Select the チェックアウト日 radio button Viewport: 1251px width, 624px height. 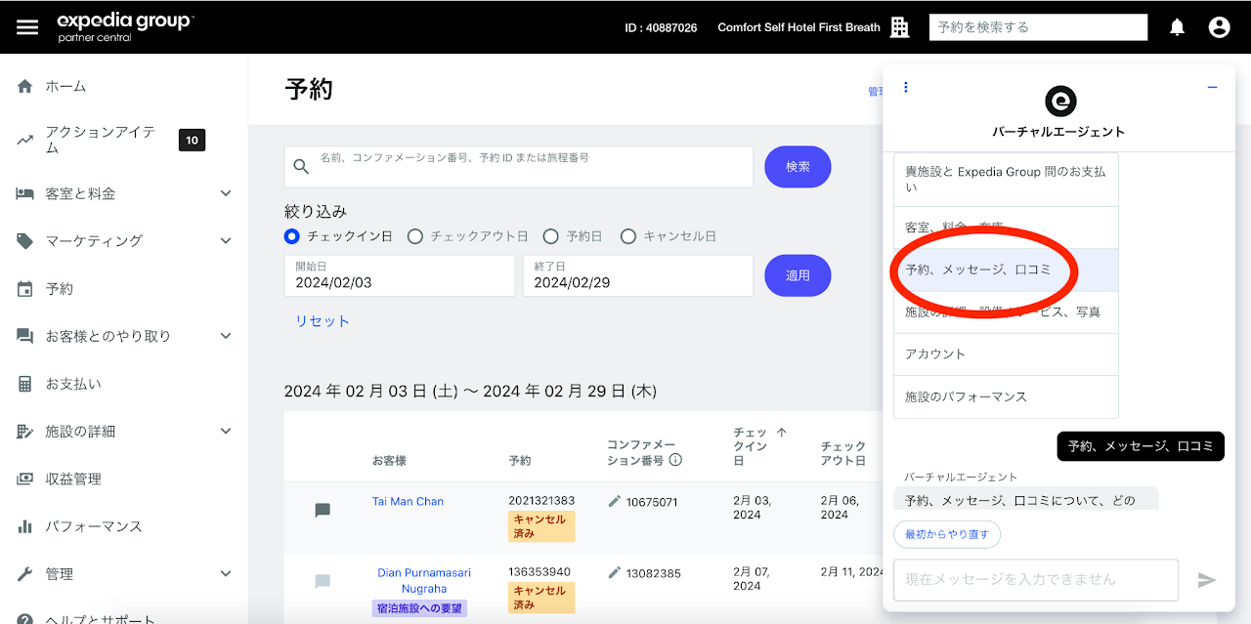[415, 236]
